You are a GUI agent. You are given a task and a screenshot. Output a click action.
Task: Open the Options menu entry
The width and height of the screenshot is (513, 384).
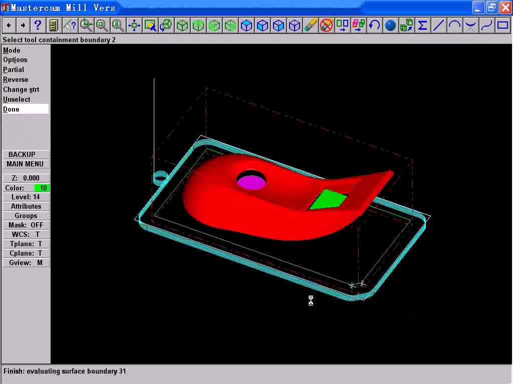click(15, 59)
